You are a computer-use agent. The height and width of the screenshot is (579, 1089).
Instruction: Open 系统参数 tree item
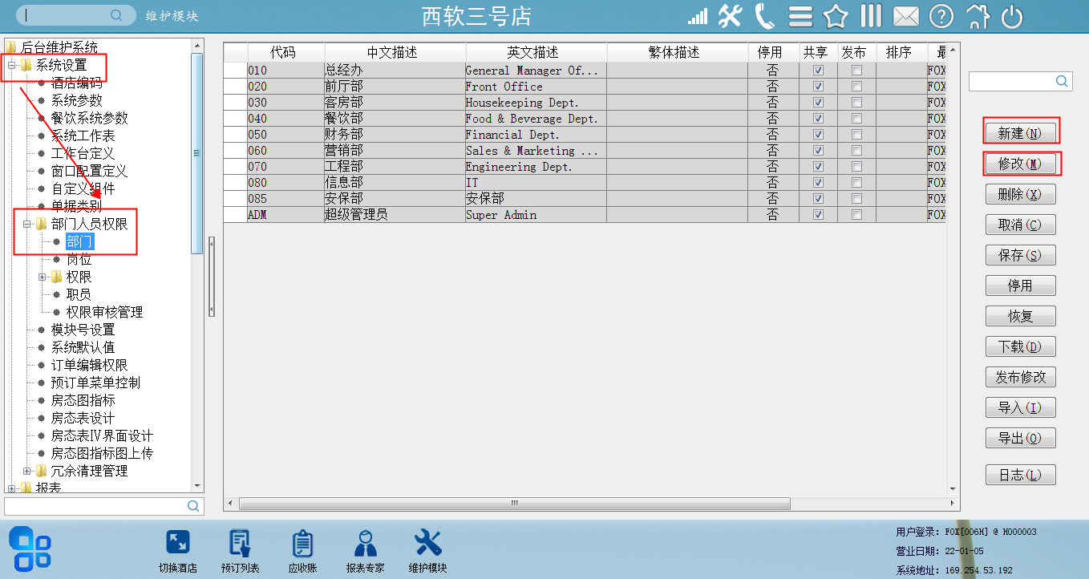coord(77,100)
